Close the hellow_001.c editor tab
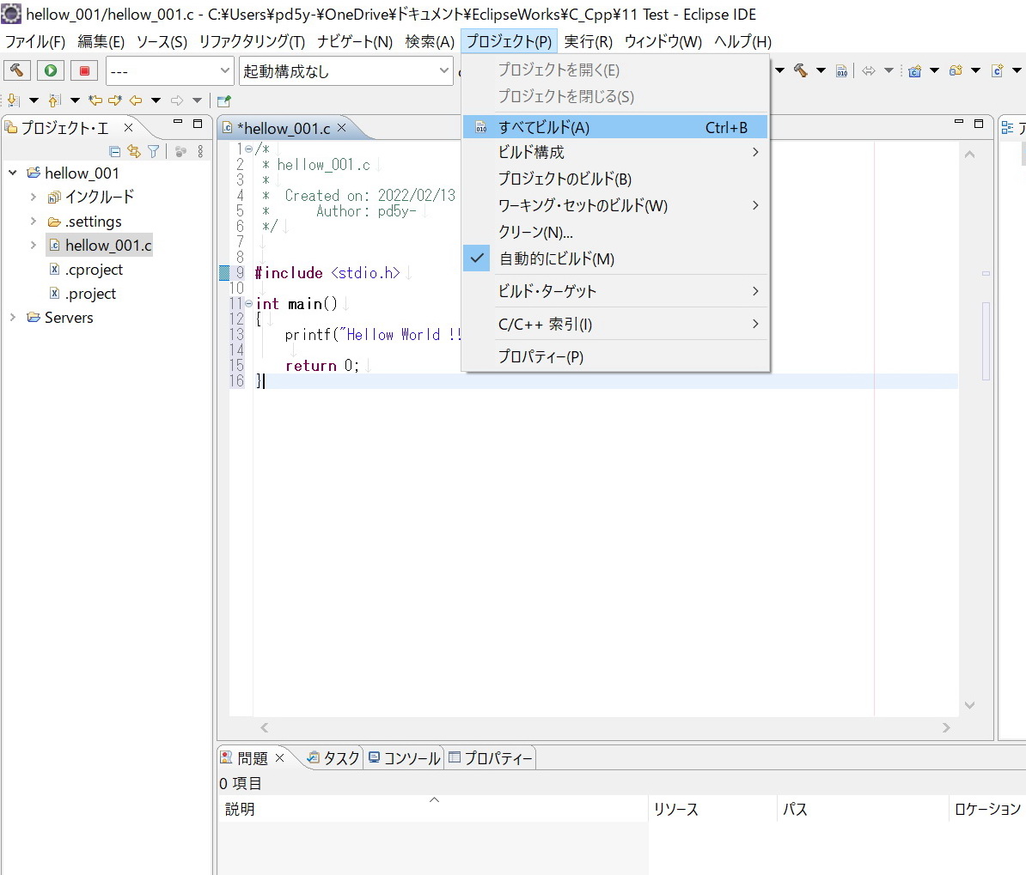Screen dimensions: 1026x875 pyautogui.click(x=341, y=128)
